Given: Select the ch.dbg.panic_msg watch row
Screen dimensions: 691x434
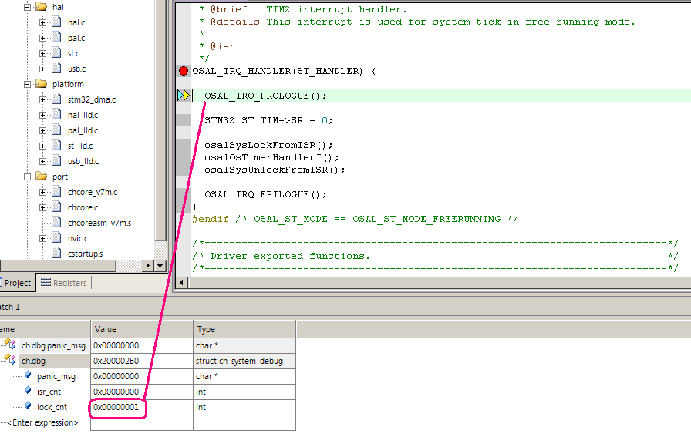Looking at the screenshot, I should [x=147, y=345].
